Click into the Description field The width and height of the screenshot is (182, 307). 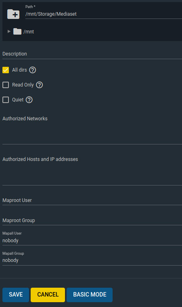pyautogui.click(x=92, y=54)
